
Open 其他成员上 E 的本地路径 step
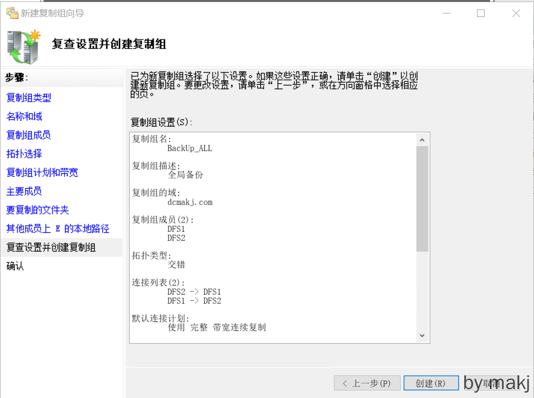tap(57, 229)
